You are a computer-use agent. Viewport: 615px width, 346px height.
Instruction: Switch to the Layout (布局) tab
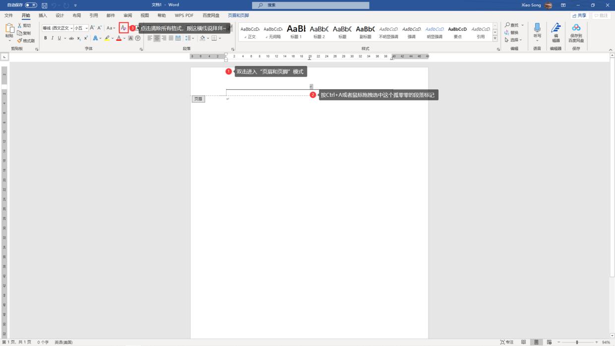pyautogui.click(x=76, y=15)
